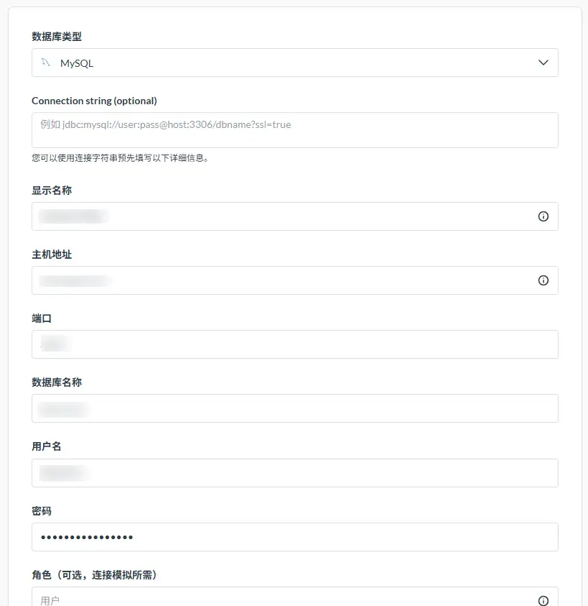
Task: Click the info icon beside the 主机地址 field
Action: click(x=543, y=280)
